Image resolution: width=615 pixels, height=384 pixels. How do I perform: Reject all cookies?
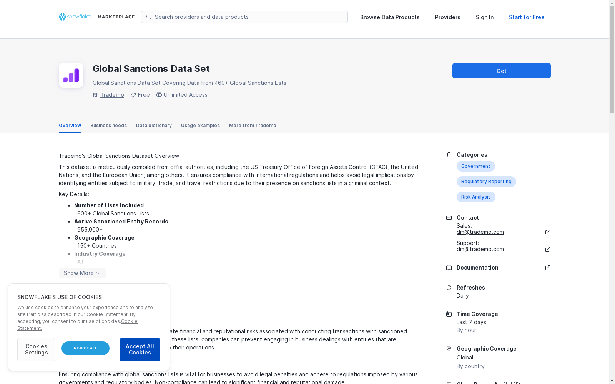[x=85, y=348]
